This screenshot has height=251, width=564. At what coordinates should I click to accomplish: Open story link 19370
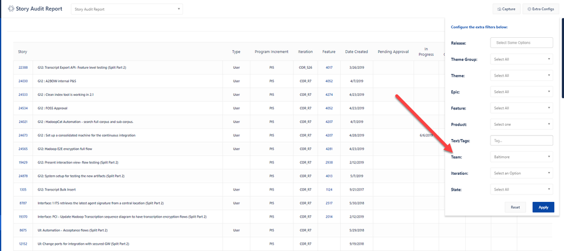(23, 217)
